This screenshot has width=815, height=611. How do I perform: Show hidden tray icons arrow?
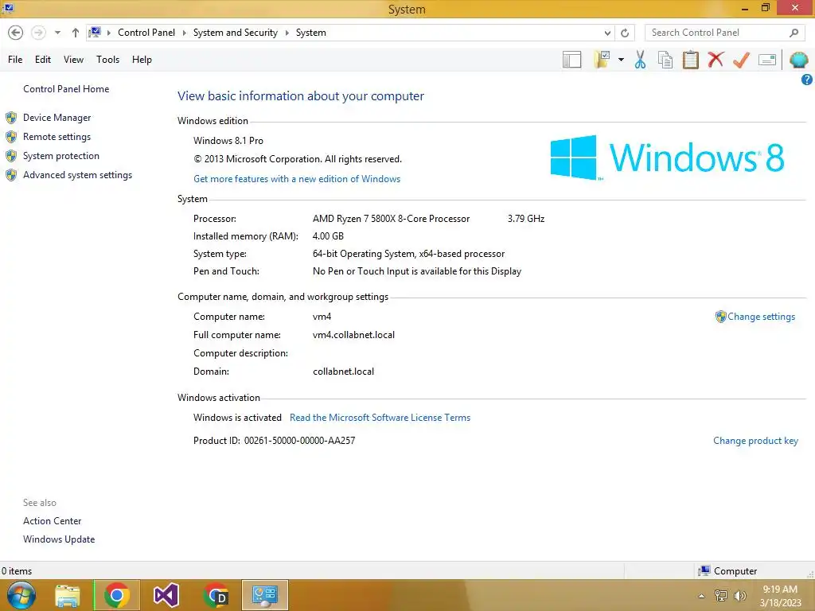pos(702,596)
